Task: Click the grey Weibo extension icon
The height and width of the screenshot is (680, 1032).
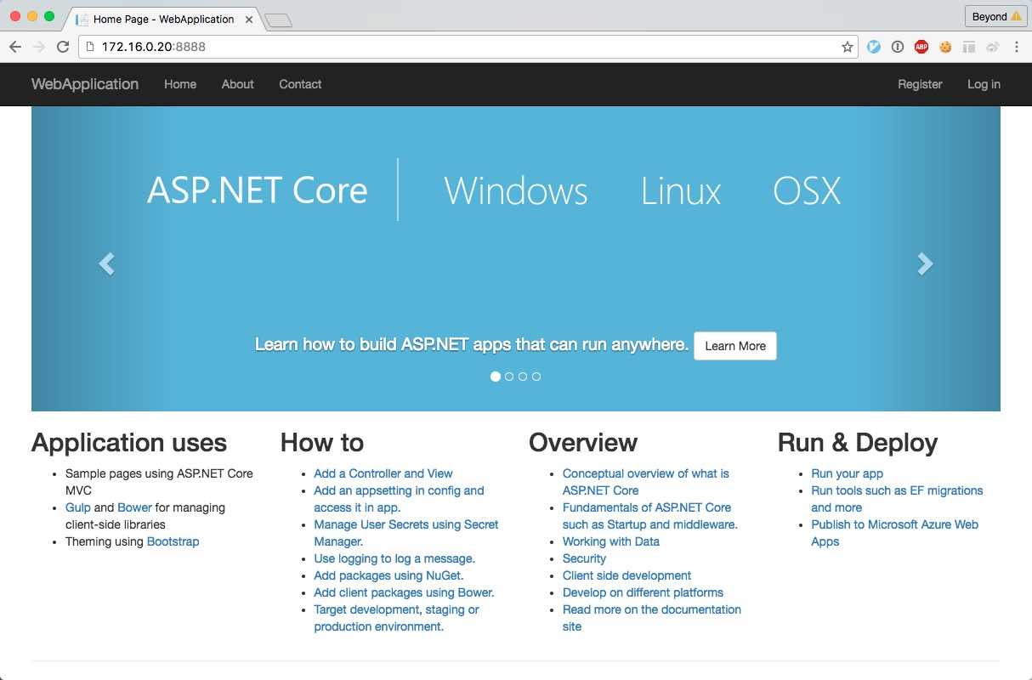Action: point(992,47)
